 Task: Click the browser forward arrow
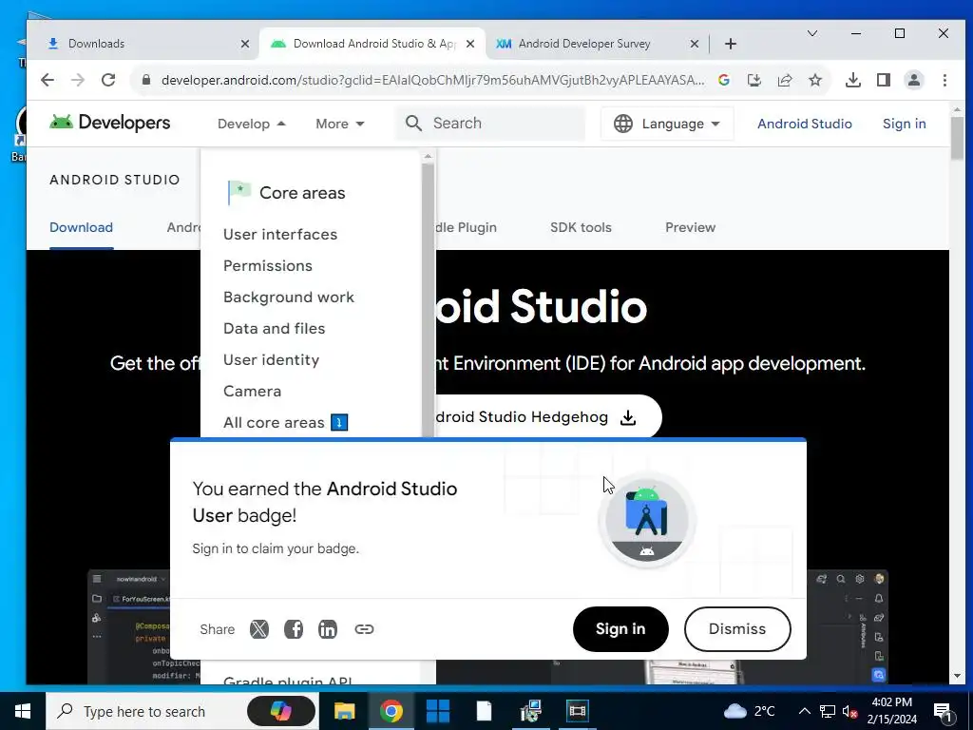tap(78, 80)
